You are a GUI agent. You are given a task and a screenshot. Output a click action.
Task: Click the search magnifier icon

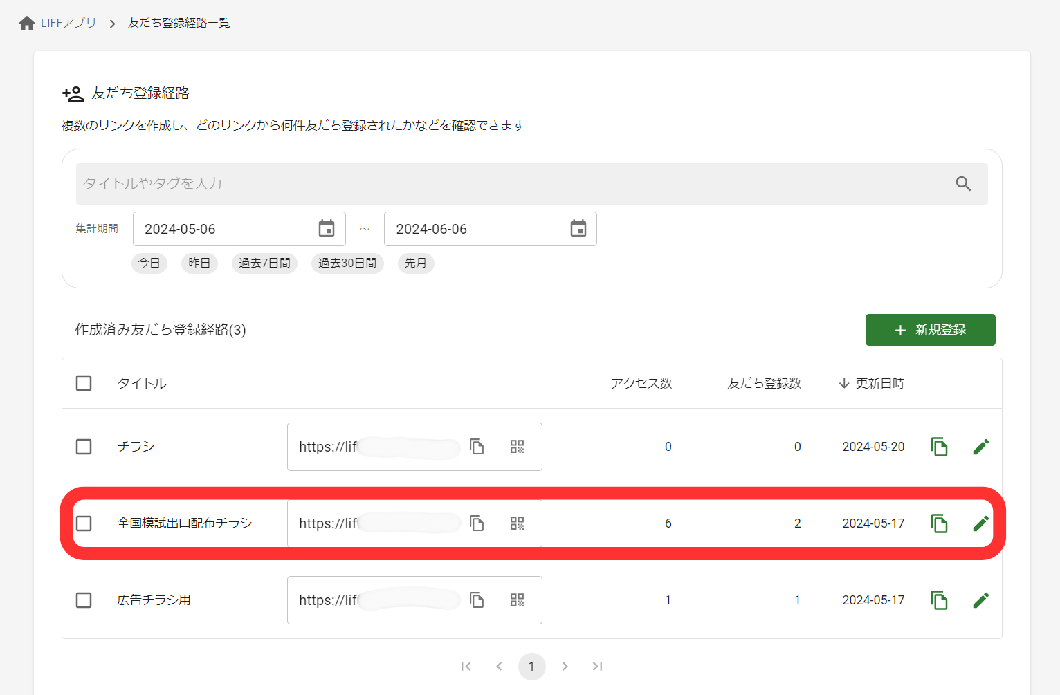point(964,184)
